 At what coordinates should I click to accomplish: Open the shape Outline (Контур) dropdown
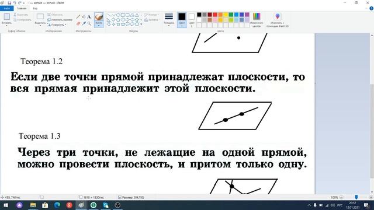pyautogui.click(x=151, y=15)
